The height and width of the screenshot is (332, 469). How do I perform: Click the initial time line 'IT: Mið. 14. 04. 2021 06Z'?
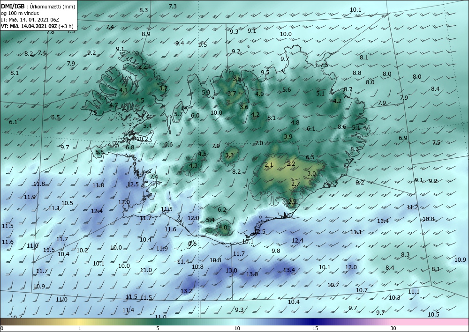click(x=30, y=20)
